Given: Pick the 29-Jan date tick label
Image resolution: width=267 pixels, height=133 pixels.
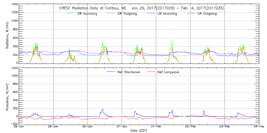Looking at the screenshot, I should [x=53, y=127].
